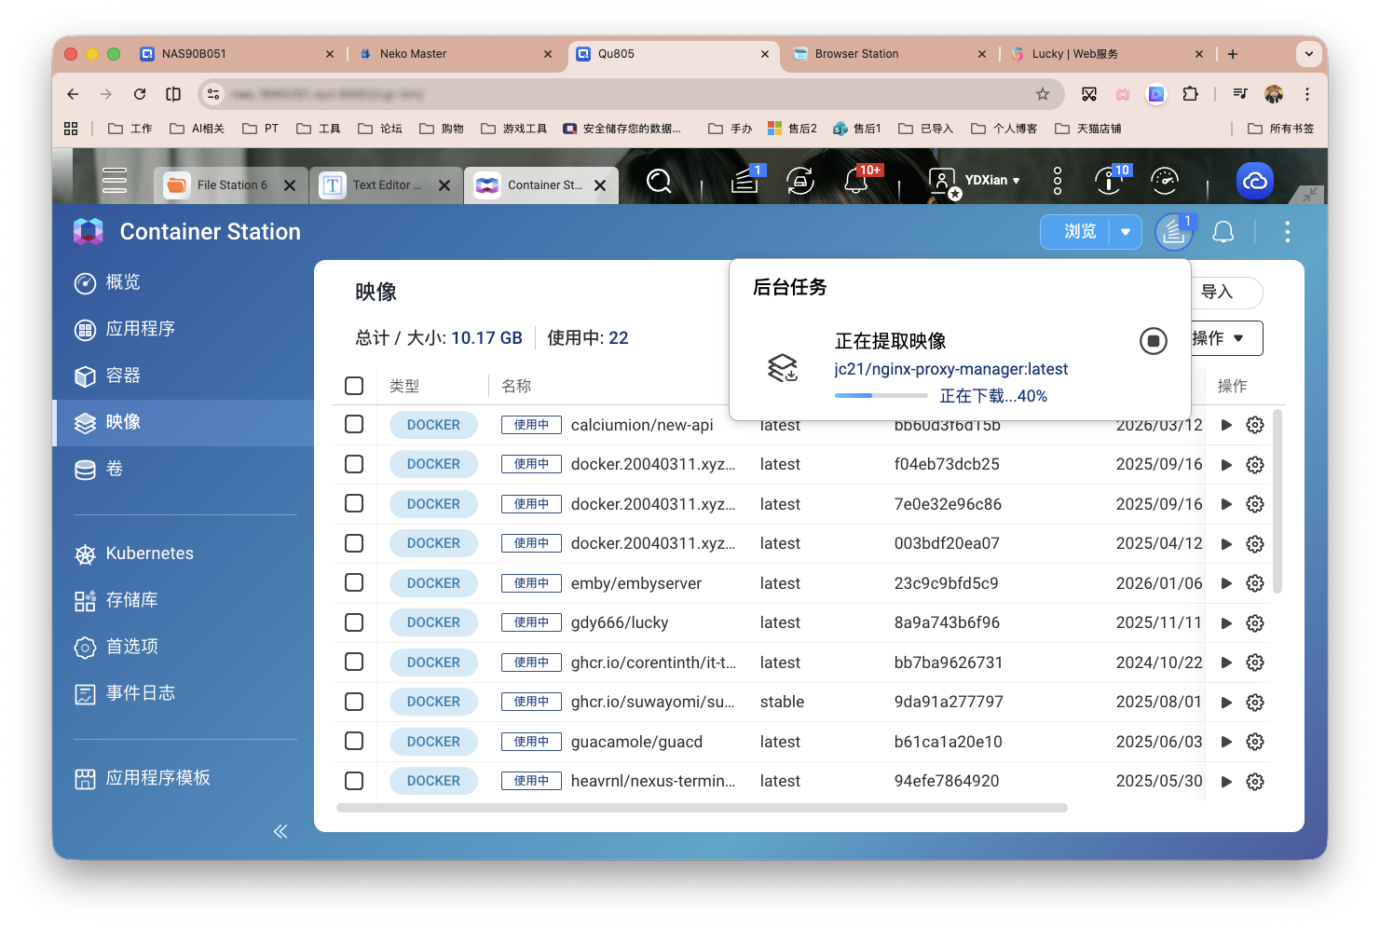Open settings gear for emby/embyserver image
Screen dimensions: 1380x929
[x=1255, y=583]
